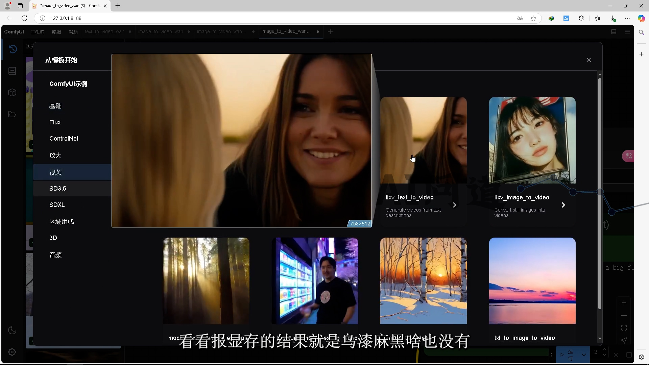Open the queue history sidebar icon
Screen dimensions: 649x365
13,49
